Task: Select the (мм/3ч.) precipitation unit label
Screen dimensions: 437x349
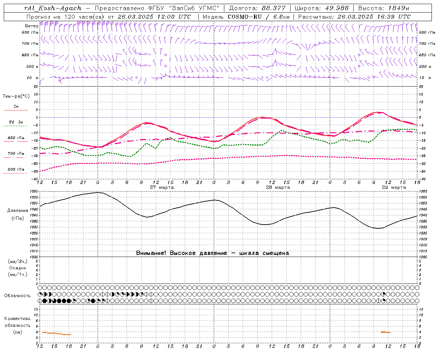Action: coord(18,261)
